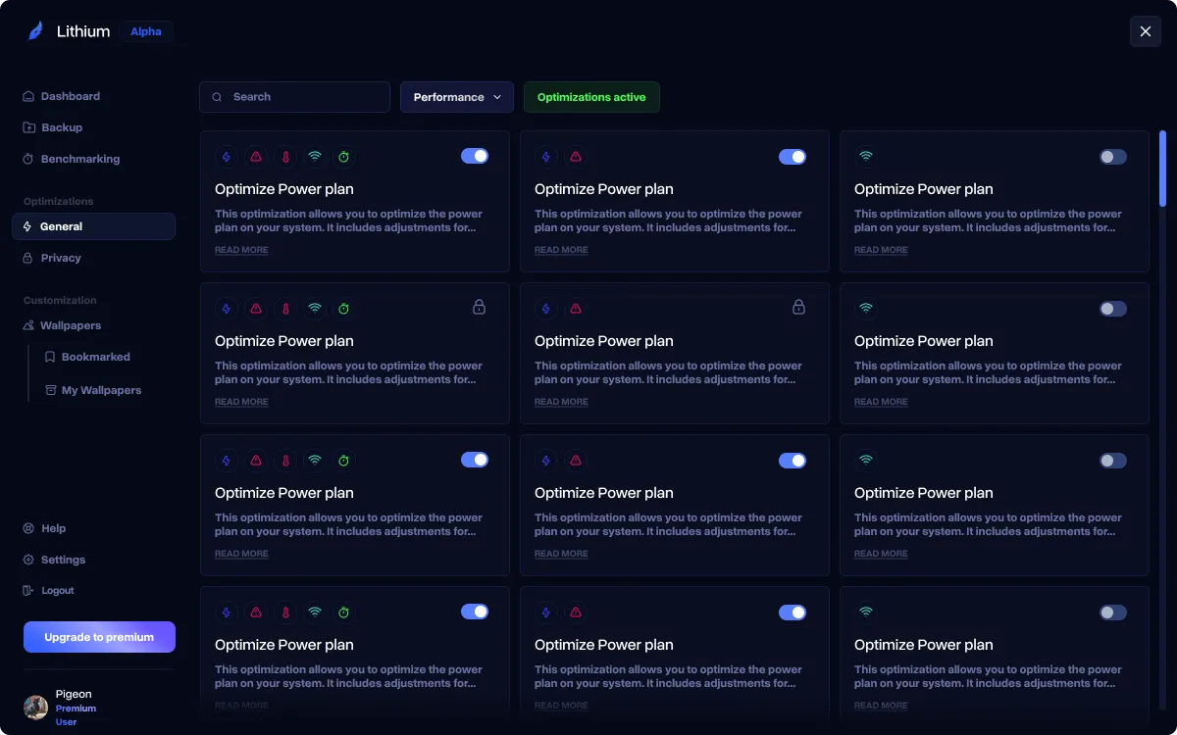Viewport: 1177px width, 735px height.
Task: Click the thermometer icon on the first card
Action: click(x=285, y=156)
